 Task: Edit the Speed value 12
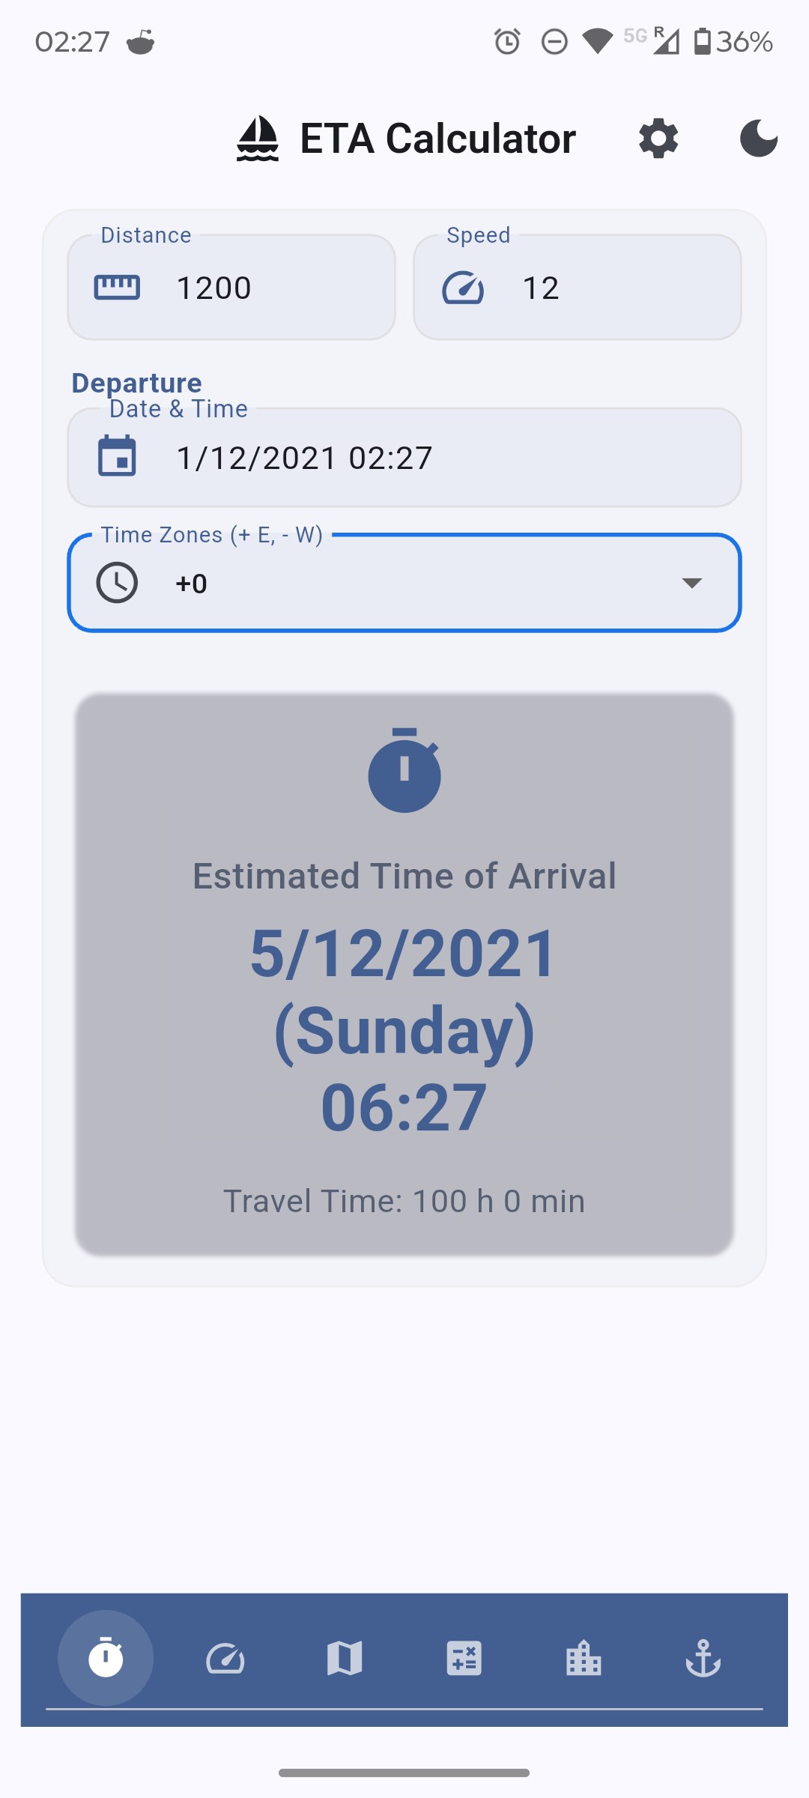578,288
